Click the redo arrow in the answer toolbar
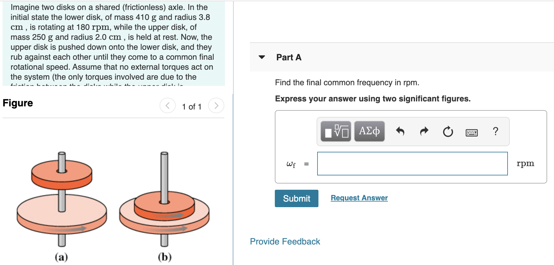The height and width of the screenshot is (265, 554). (x=424, y=131)
